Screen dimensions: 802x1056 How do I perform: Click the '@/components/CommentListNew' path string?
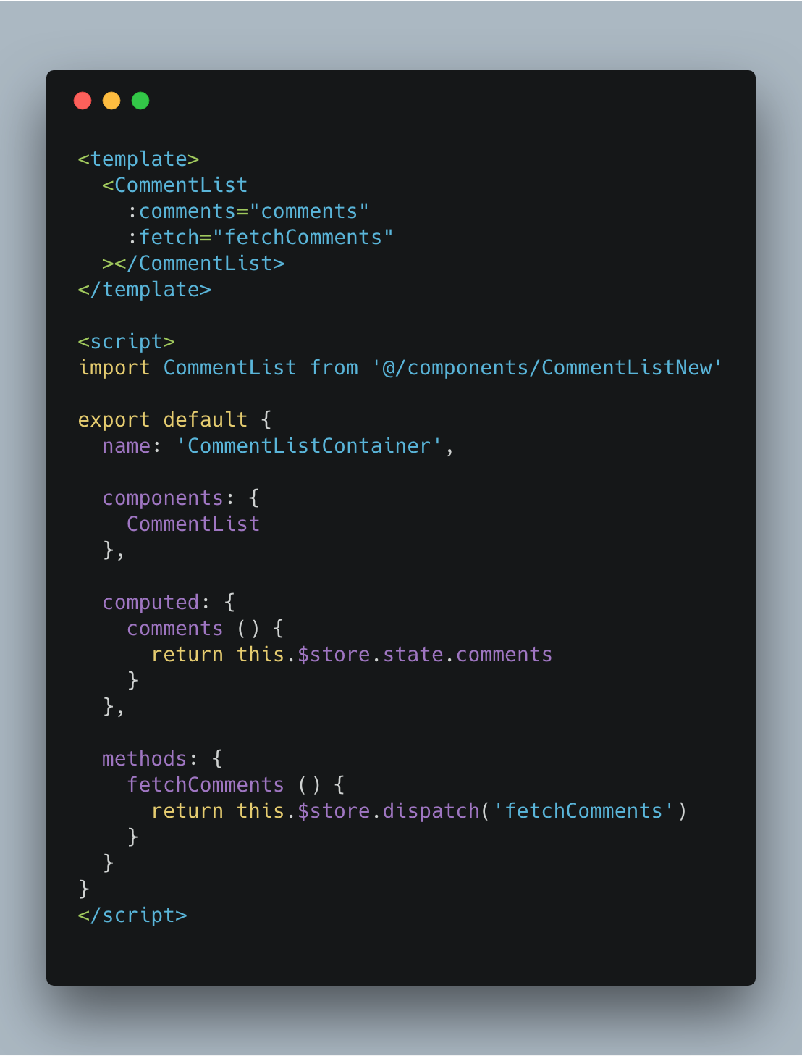[547, 368]
